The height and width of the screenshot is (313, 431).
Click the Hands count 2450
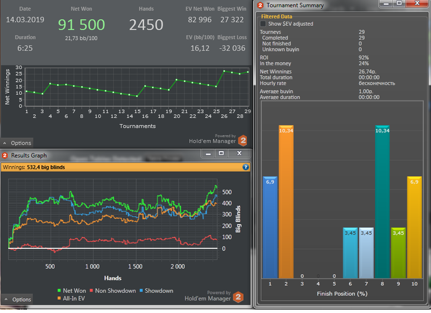click(147, 25)
